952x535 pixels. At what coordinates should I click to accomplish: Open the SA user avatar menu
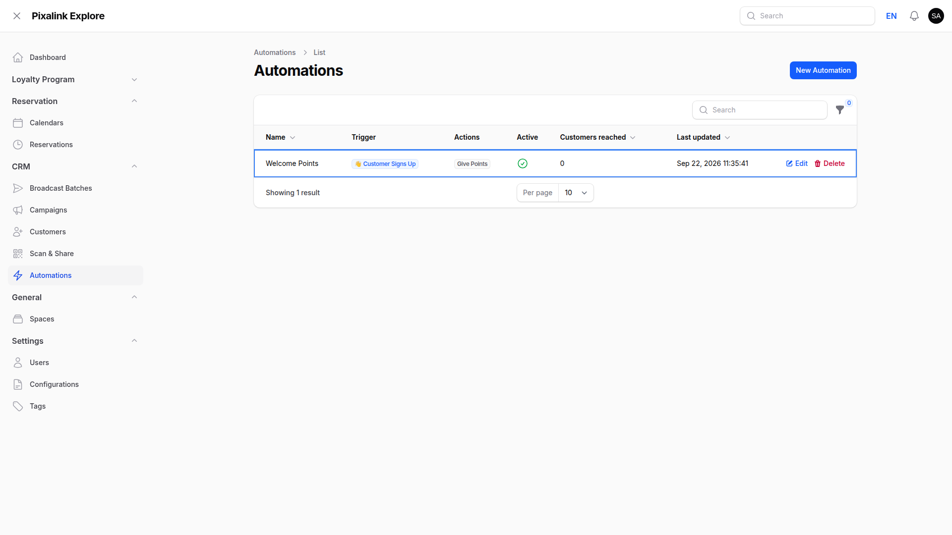(936, 16)
